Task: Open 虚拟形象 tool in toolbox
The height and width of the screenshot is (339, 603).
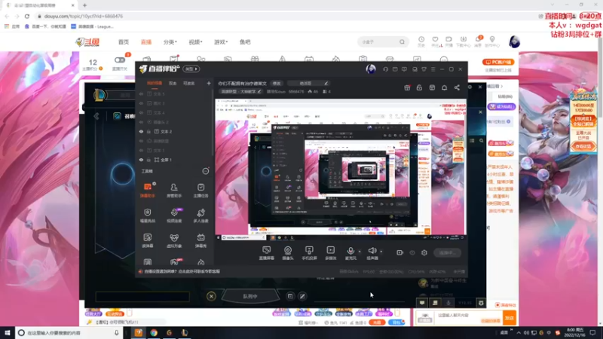Action: pyautogui.click(x=174, y=241)
